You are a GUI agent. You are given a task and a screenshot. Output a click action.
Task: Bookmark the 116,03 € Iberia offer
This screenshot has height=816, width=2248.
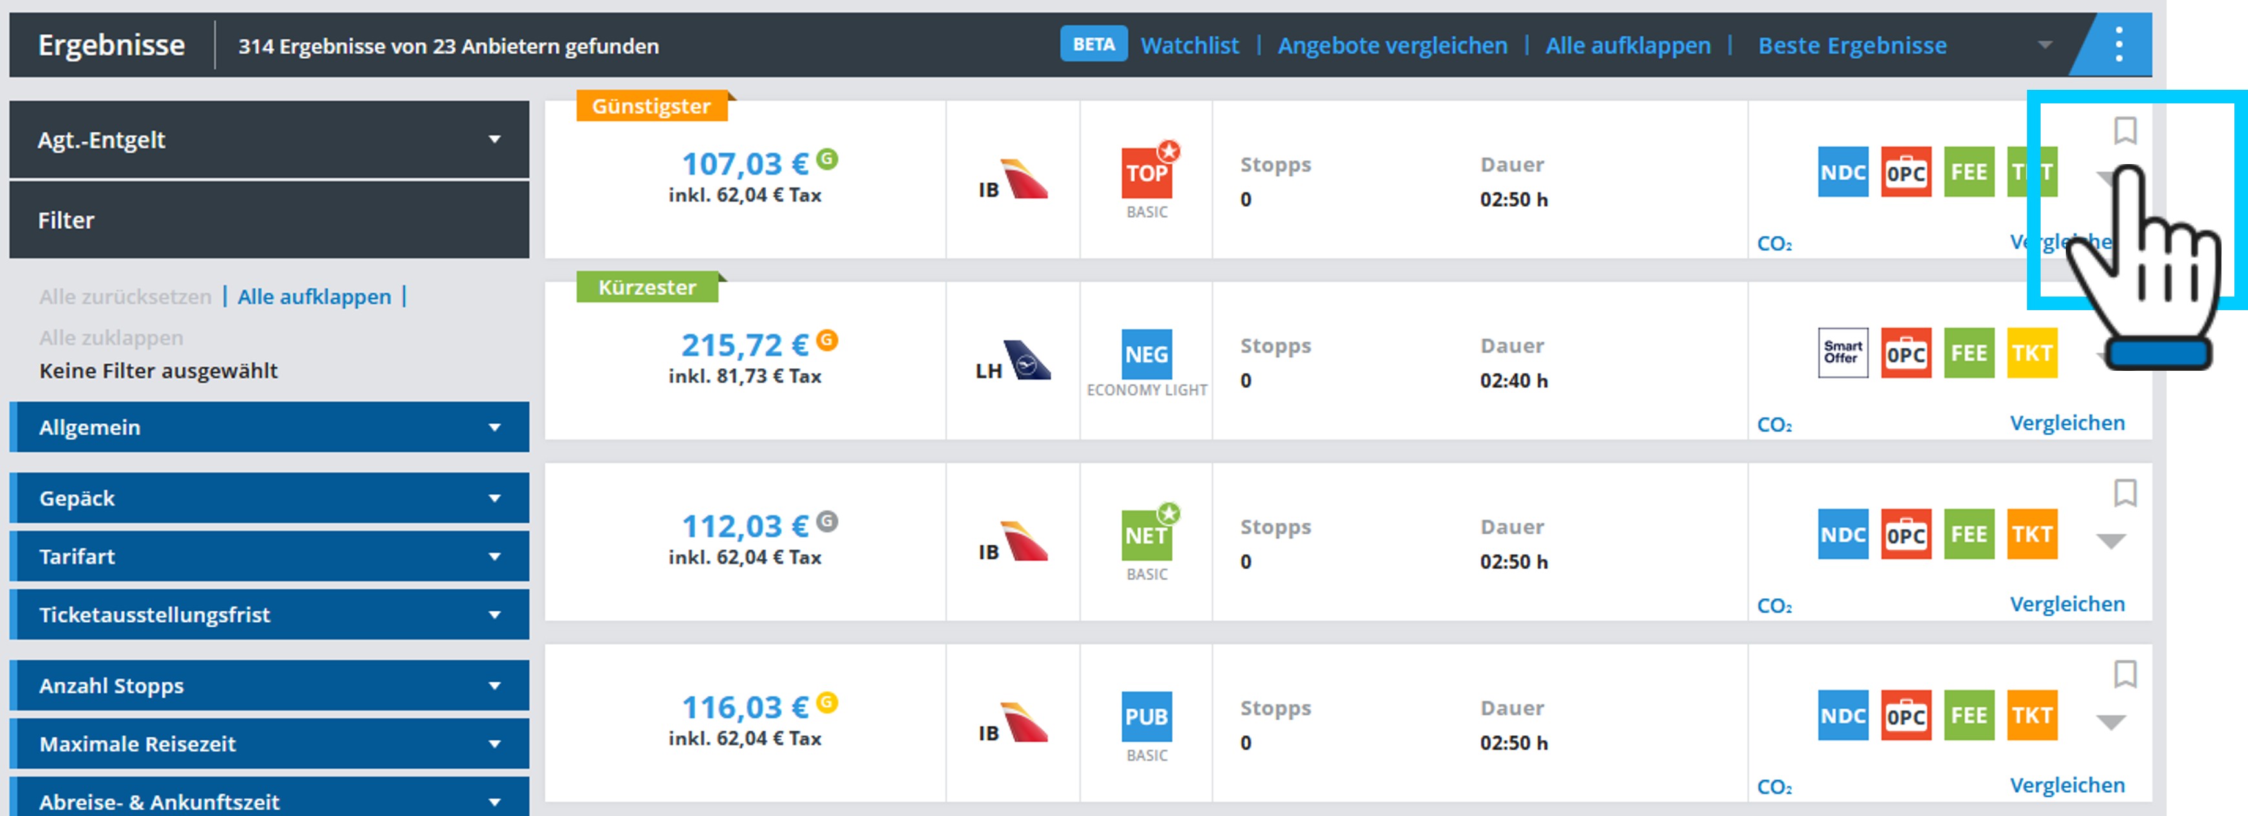(2125, 674)
